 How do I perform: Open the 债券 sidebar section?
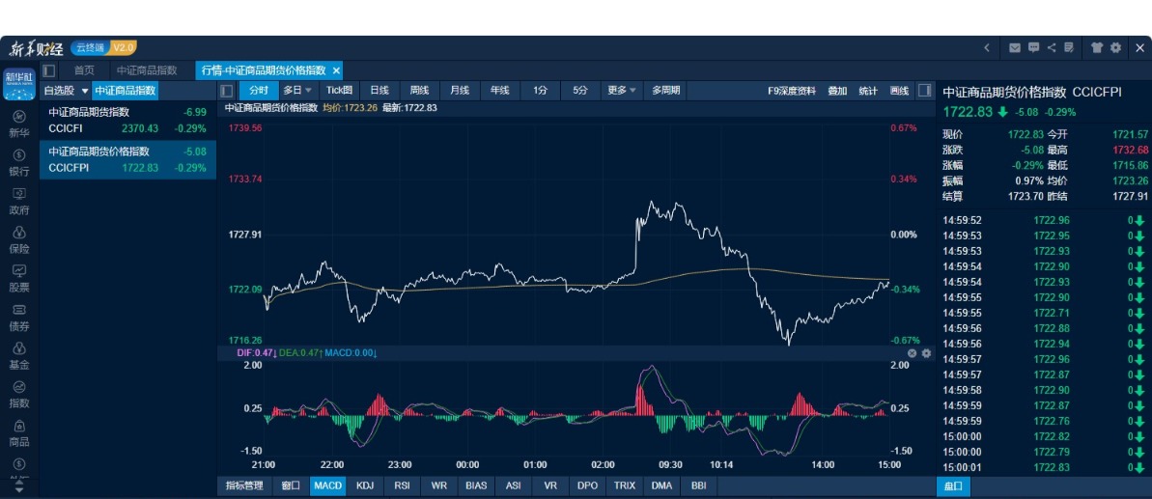pyautogui.click(x=19, y=318)
